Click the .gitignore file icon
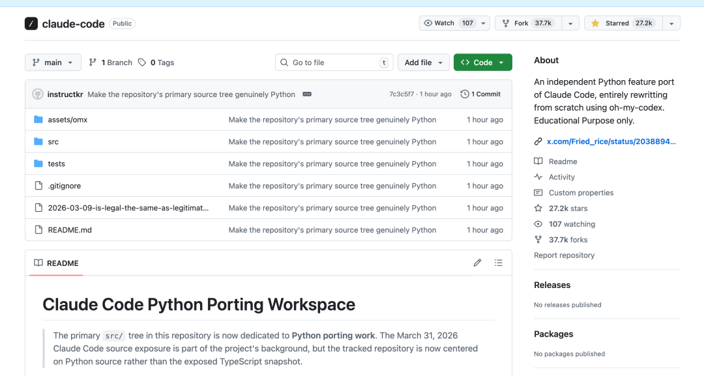This screenshot has width=704, height=376. (38, 185)
